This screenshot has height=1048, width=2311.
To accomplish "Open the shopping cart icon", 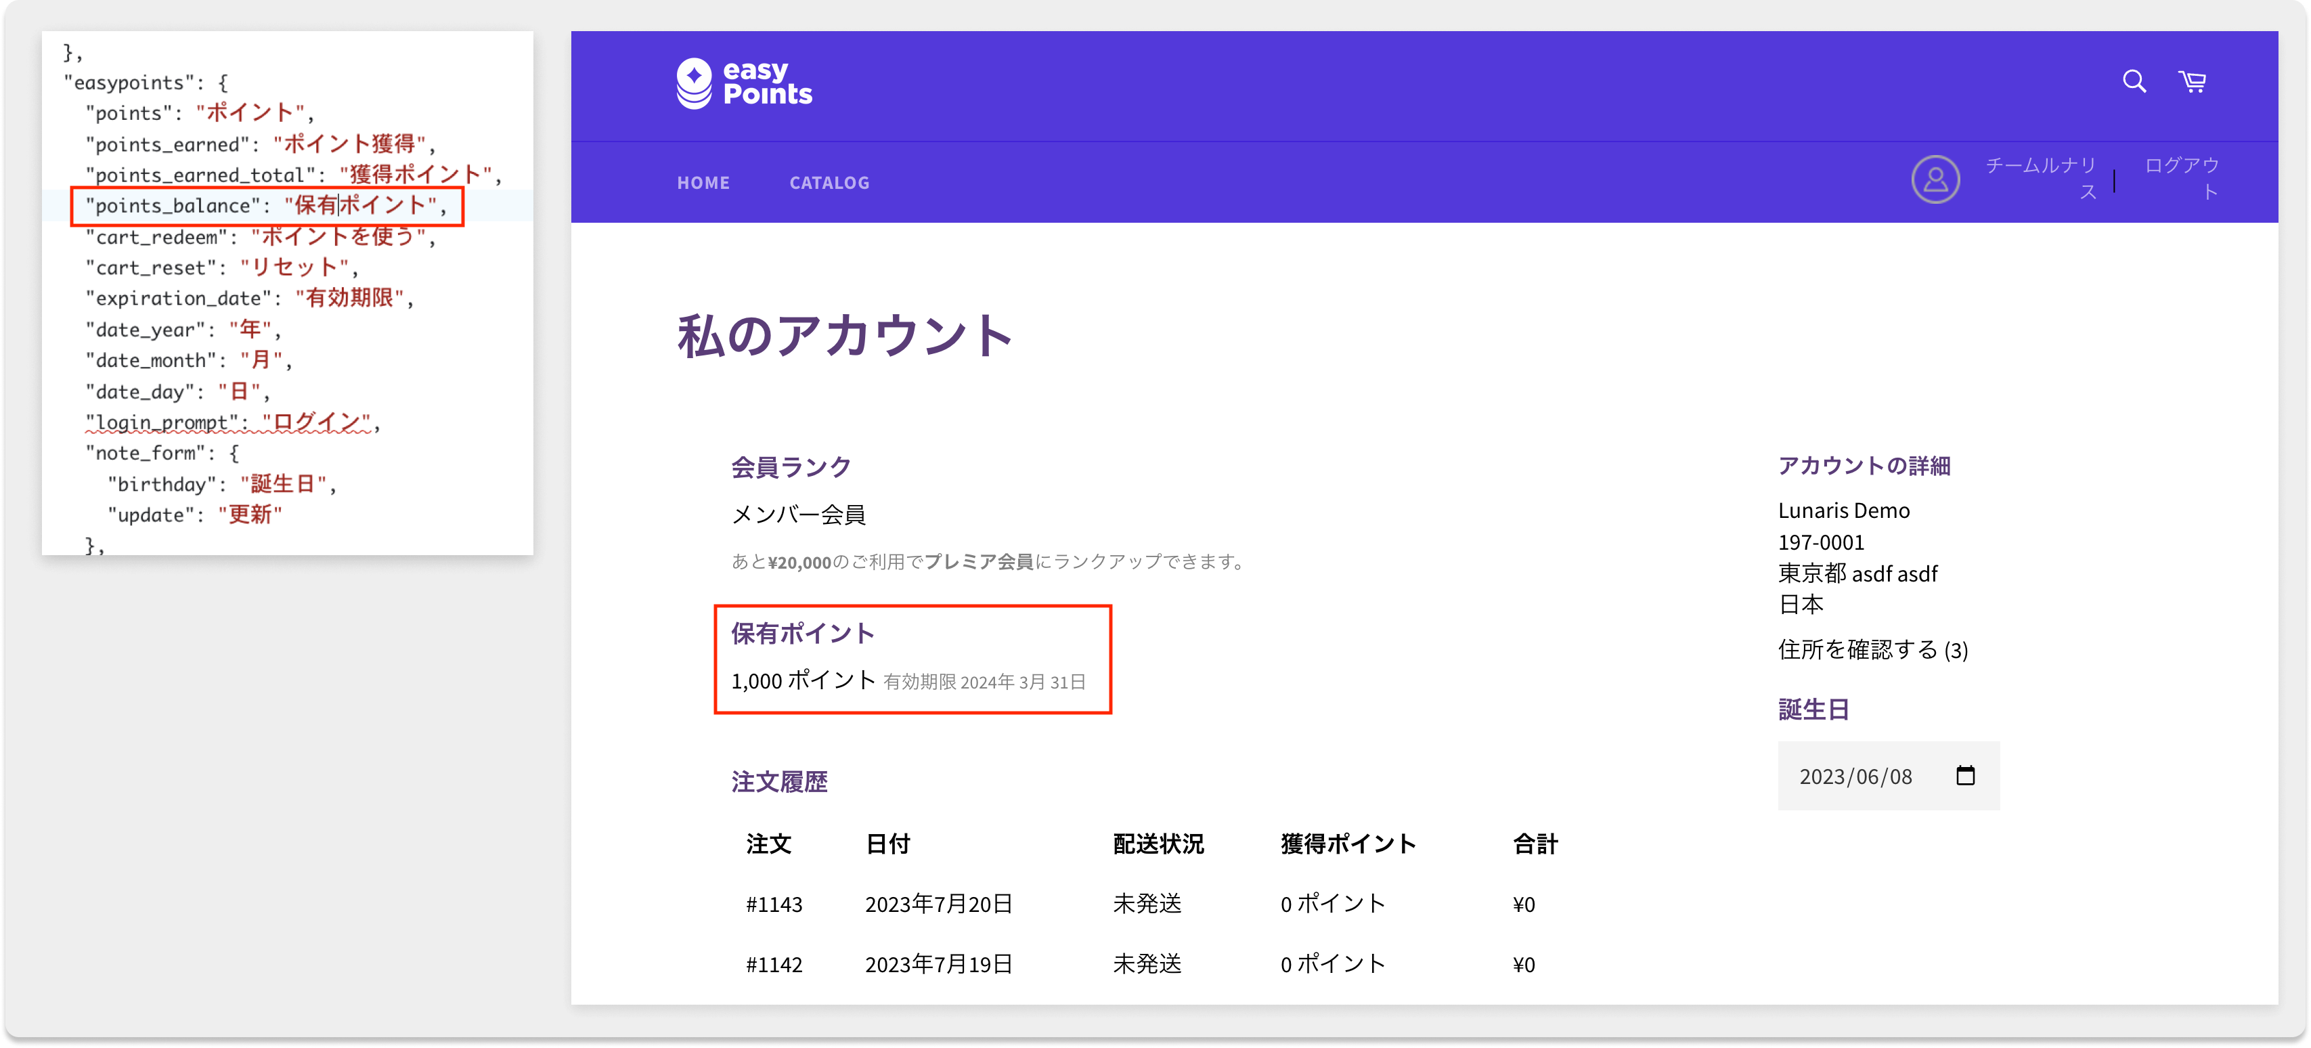I will pos(2193,82).
